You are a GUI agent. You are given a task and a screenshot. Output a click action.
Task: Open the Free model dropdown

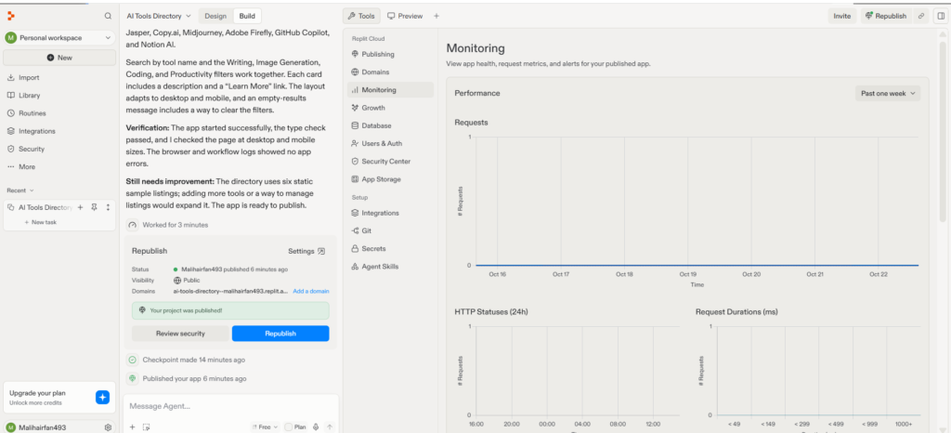[x=265, y=426]
